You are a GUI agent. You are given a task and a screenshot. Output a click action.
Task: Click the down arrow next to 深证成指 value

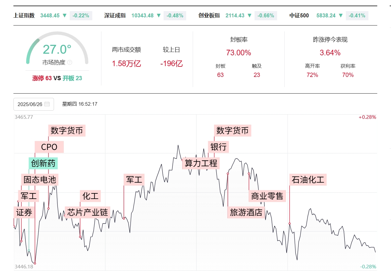[159, 15]
